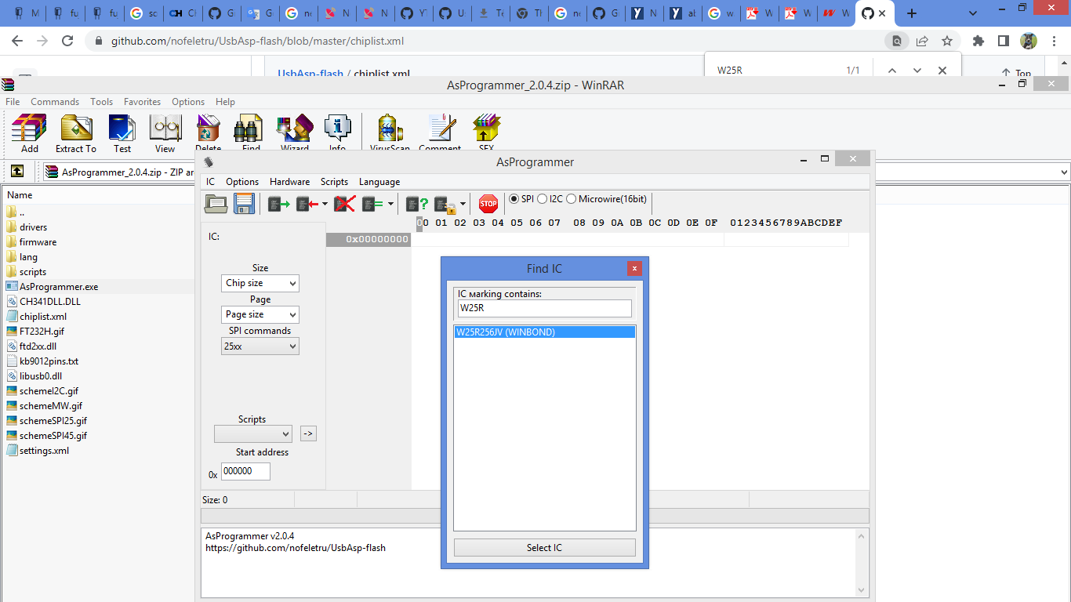Click WinRAR Test archive icon
The width and height of the screenshot is (1071, 602).
(122, 133)
